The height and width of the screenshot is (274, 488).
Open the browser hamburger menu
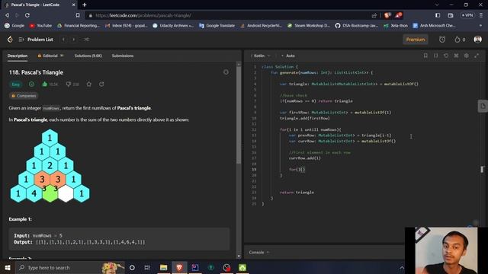[x=481, y=15]
